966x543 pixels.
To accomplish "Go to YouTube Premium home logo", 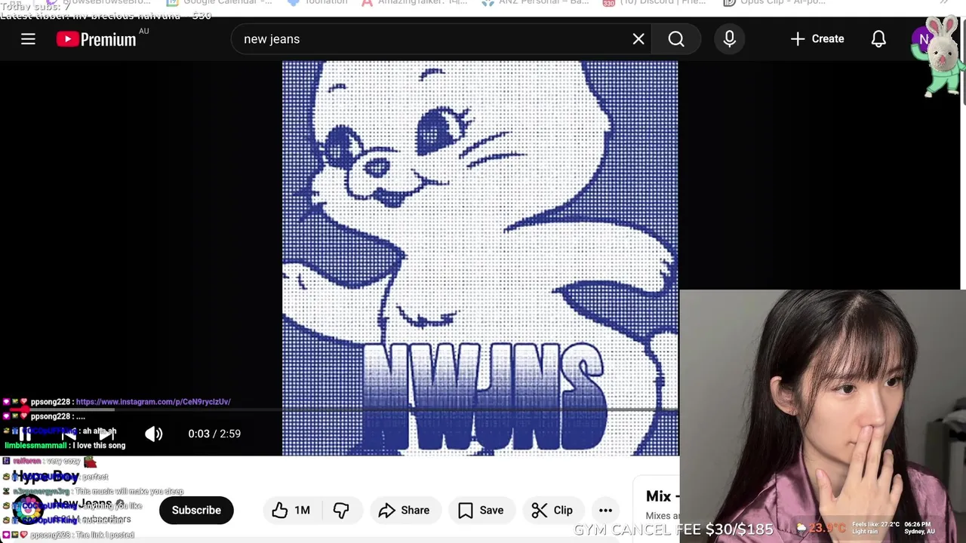I will tap(97, 39).
